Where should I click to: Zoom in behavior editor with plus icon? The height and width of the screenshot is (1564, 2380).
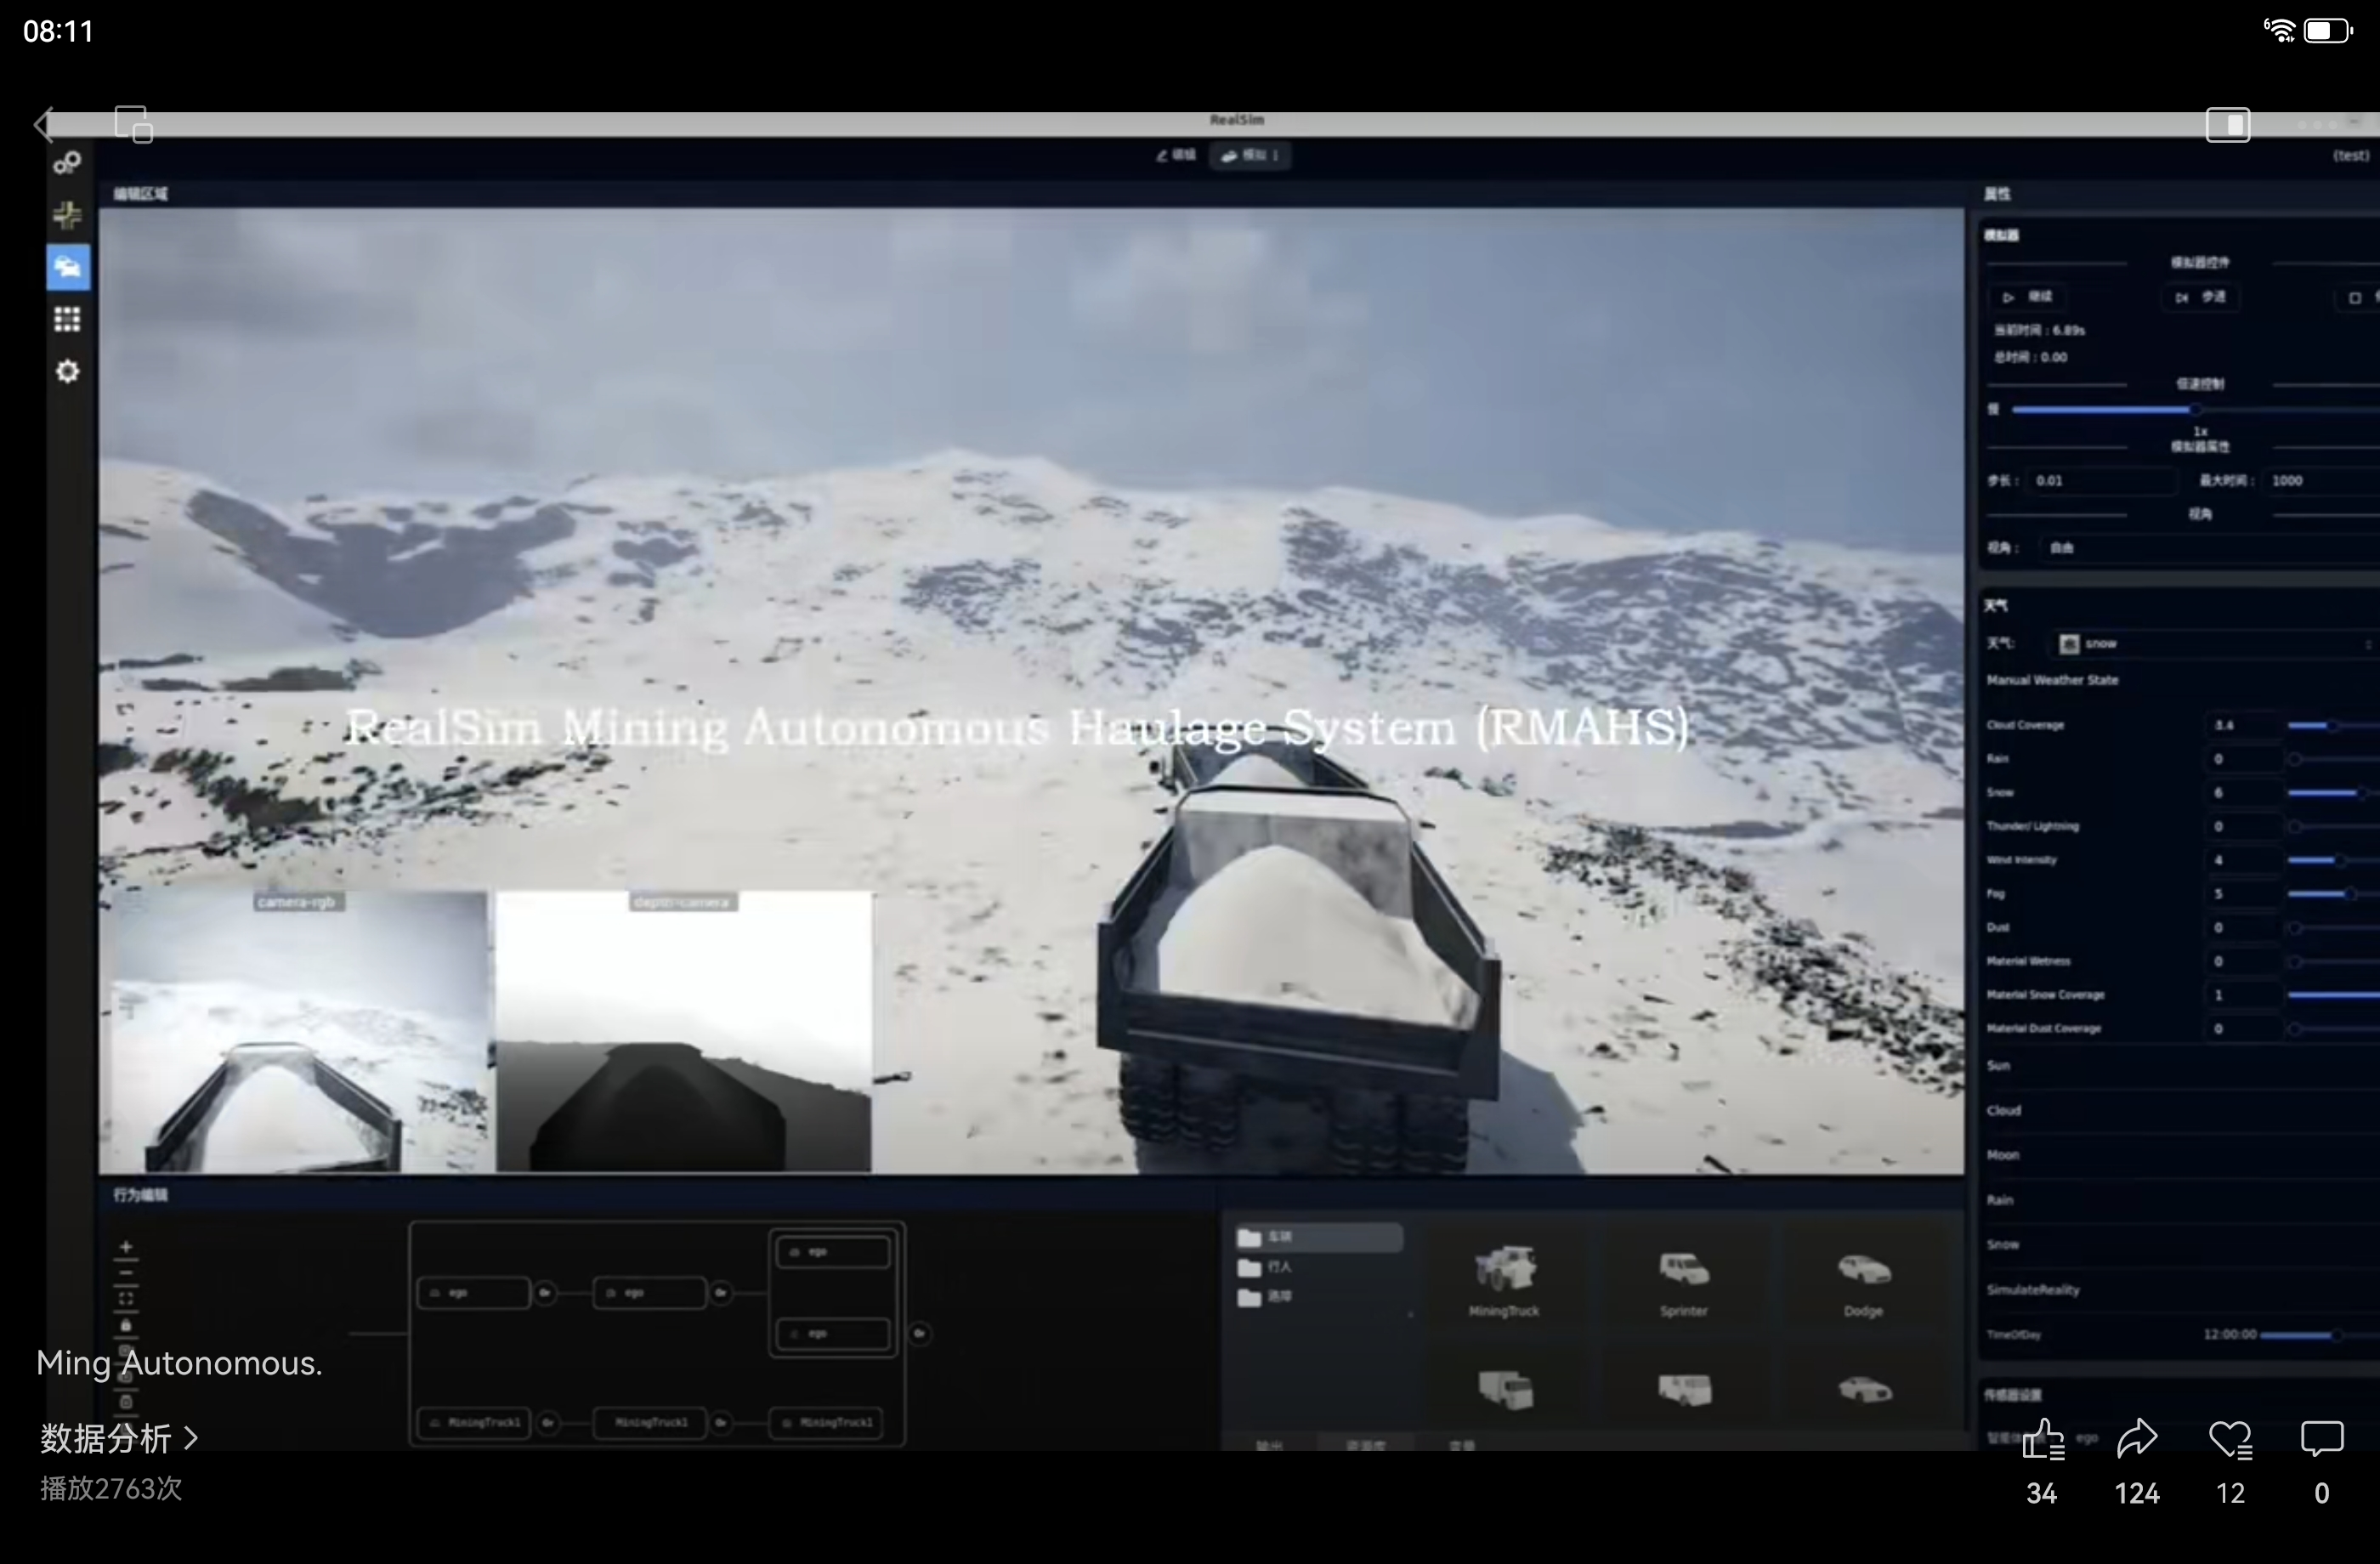point(126,1247)
